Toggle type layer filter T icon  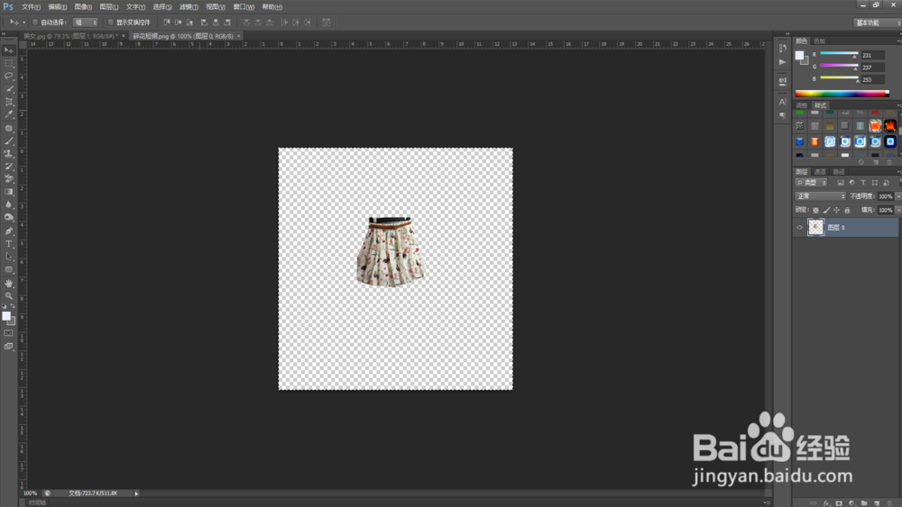(863, 183)
